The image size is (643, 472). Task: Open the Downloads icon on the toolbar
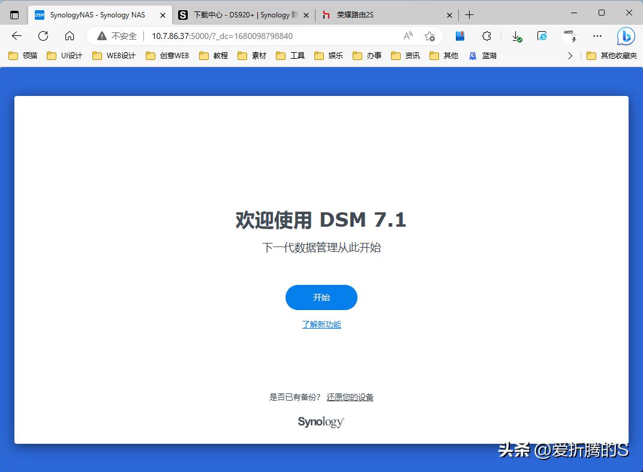coord(516,36)
